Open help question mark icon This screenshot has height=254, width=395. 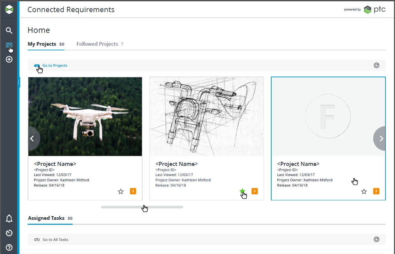tap(9, 247)
